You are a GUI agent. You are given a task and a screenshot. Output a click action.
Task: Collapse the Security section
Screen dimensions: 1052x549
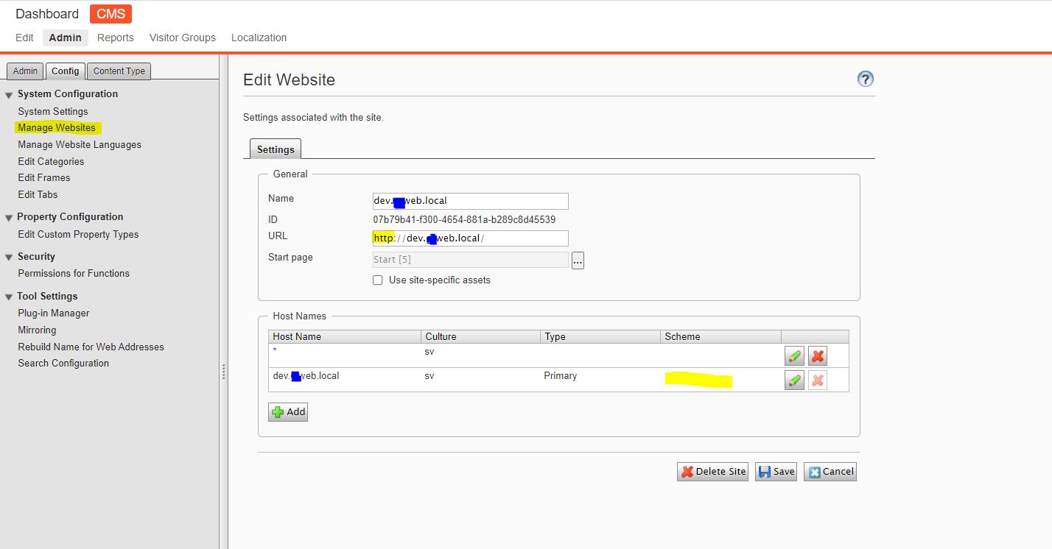tap(9, 258)
